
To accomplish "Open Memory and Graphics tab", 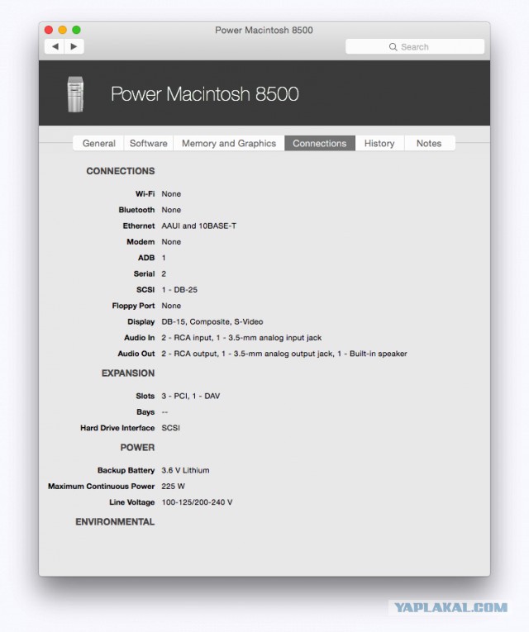I will point(229,144).
